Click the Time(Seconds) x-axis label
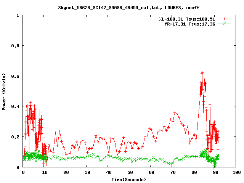The height and width of the screenshot is (183, 244). tap(129, 180)
